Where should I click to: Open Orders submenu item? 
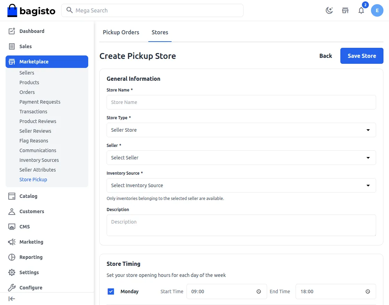pos(27,92)
